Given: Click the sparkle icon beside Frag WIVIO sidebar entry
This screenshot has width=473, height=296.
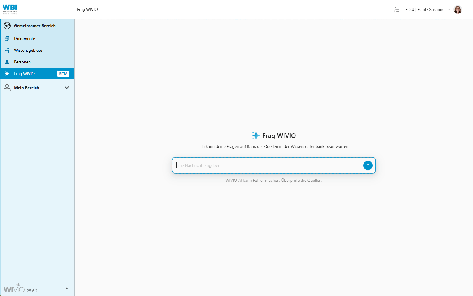Looking at the screenshot, I should point(7,74).
